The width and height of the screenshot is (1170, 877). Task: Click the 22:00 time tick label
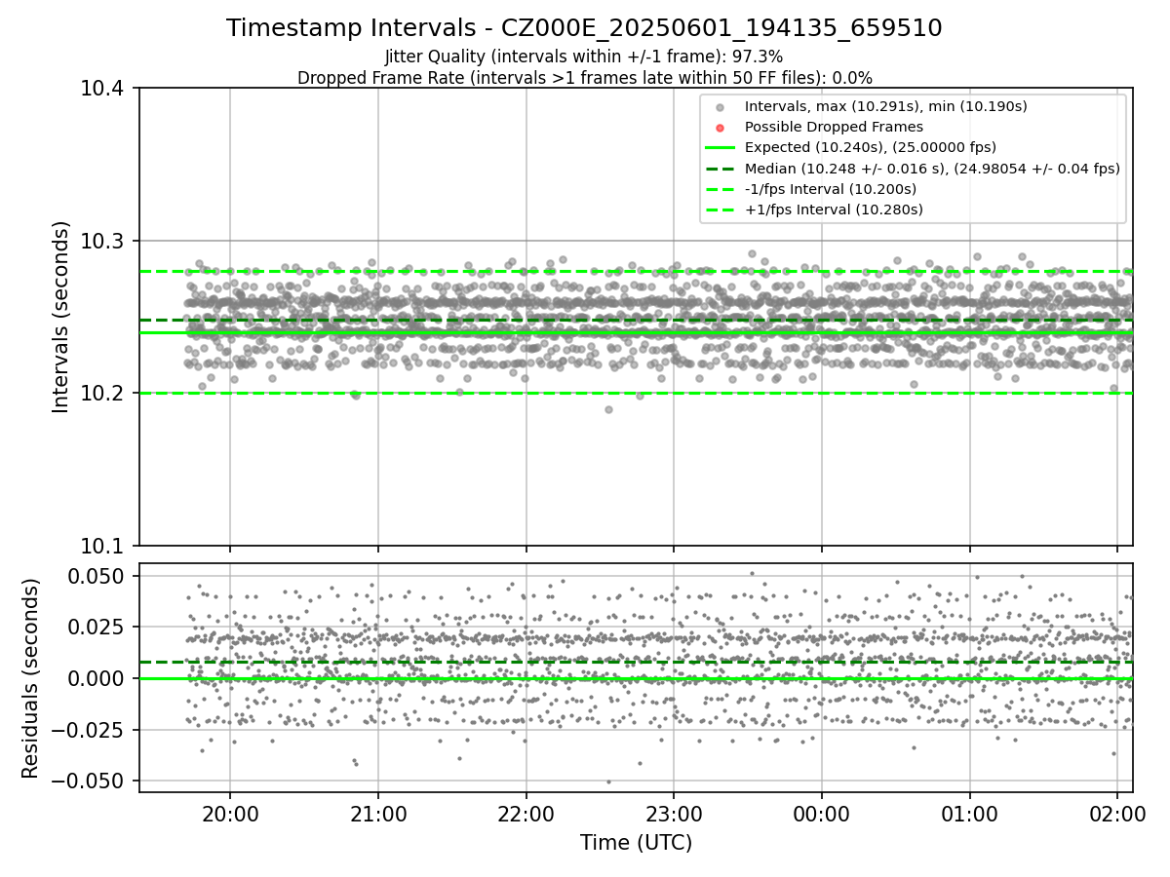(x=526, y=813)
